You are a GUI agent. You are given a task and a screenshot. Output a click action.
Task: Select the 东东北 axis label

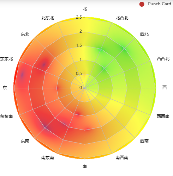tap(6, 59)
